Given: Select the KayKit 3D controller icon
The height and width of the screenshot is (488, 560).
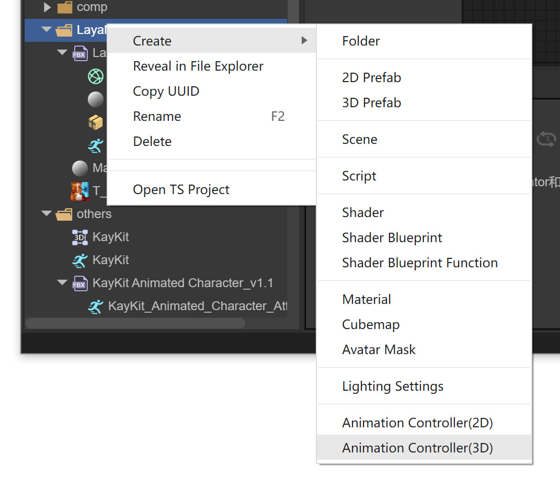Looking at the screenshot, I should click(79, 237).
